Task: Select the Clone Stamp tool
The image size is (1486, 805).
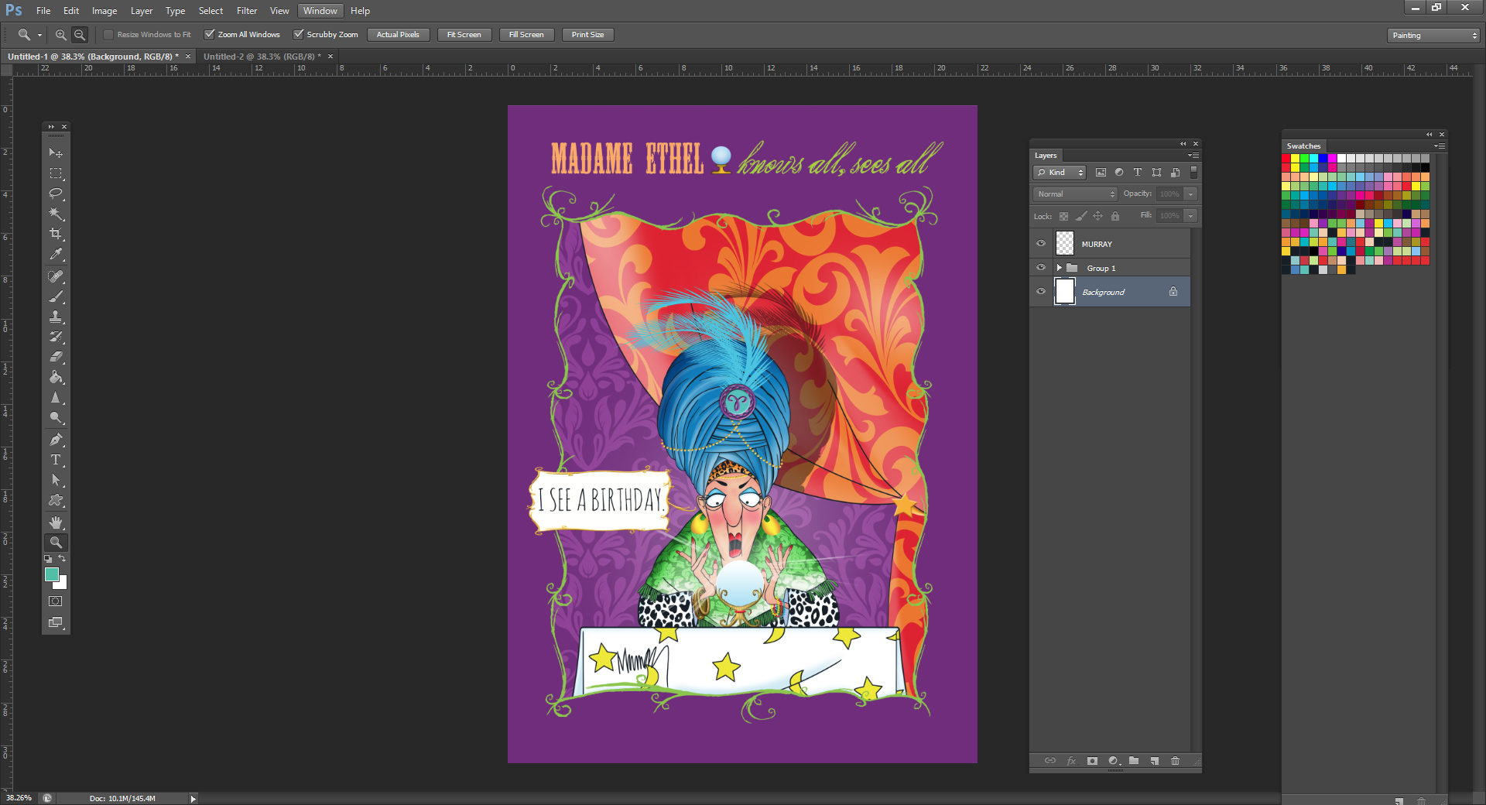Action: coord(56,317)
